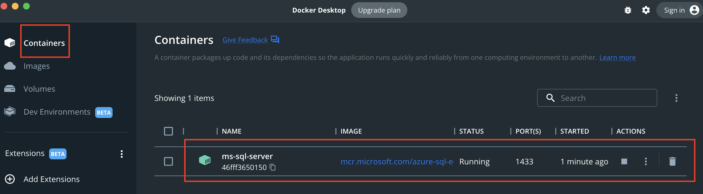The height and width of the screenshot is (194, 703).
Task: Click the Volumes drive icon in sidebar
Action: coord(10,89)
